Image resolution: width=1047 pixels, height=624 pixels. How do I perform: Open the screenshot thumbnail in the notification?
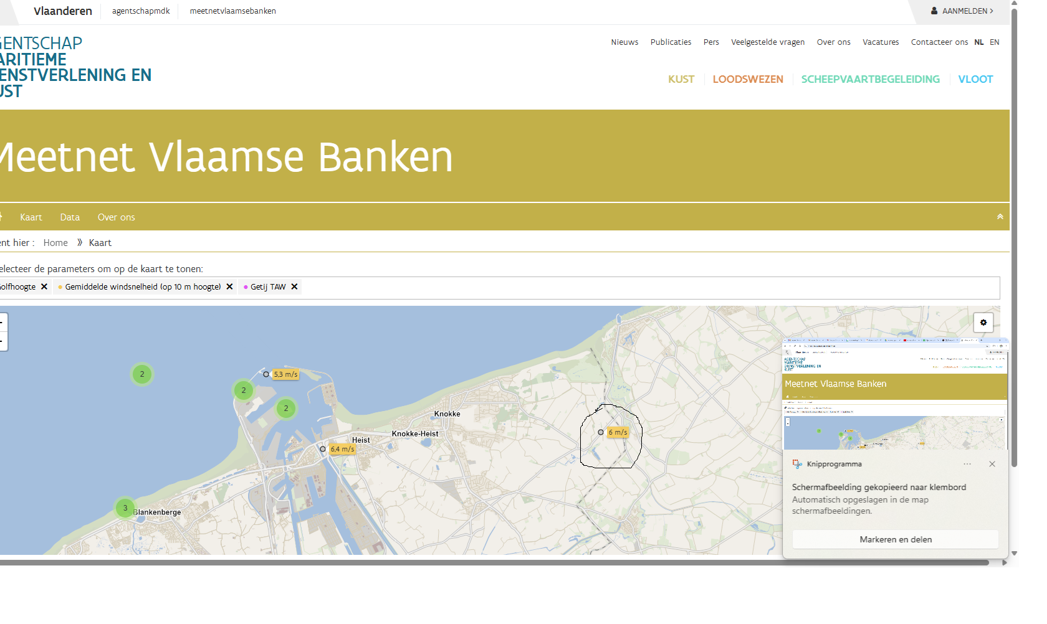895,394
